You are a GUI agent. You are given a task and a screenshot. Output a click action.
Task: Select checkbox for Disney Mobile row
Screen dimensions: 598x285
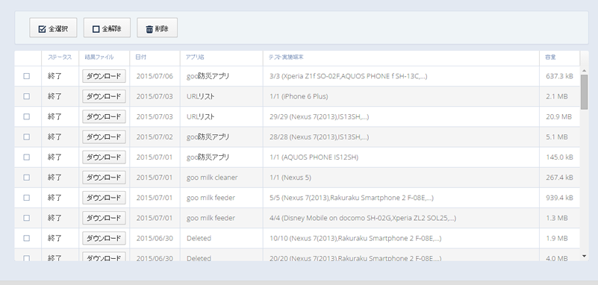(x=26, y=218)
